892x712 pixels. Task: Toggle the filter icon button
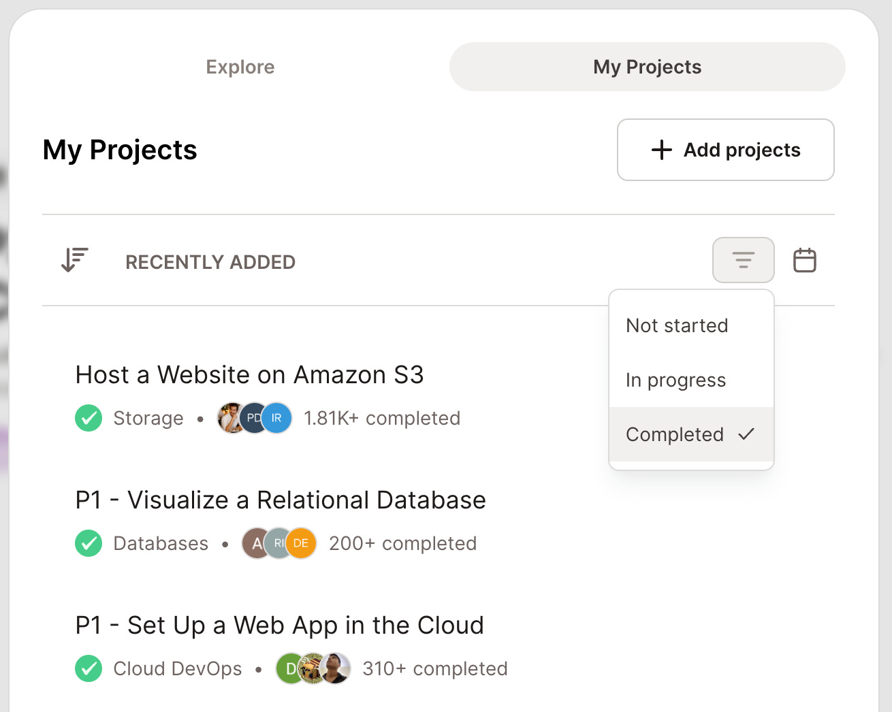(x=744, y=260)
